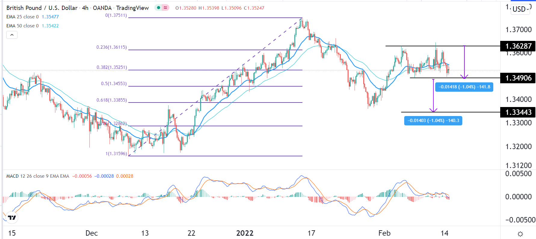
Task: Click 1.37000 on the price axis
Action: coord(519,29)
